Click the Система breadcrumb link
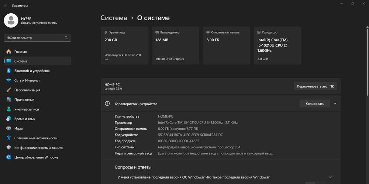 point(114,18)
